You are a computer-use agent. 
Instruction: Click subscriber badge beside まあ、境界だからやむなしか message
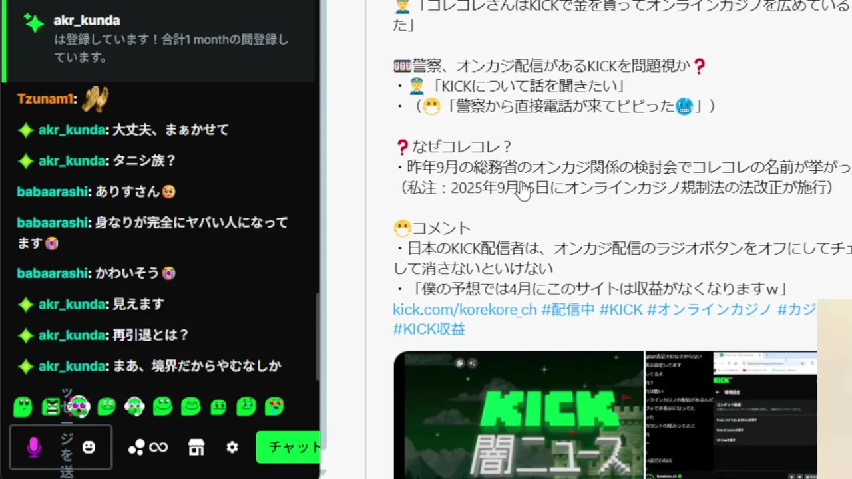pyautogui.click(x=25, y=366)
